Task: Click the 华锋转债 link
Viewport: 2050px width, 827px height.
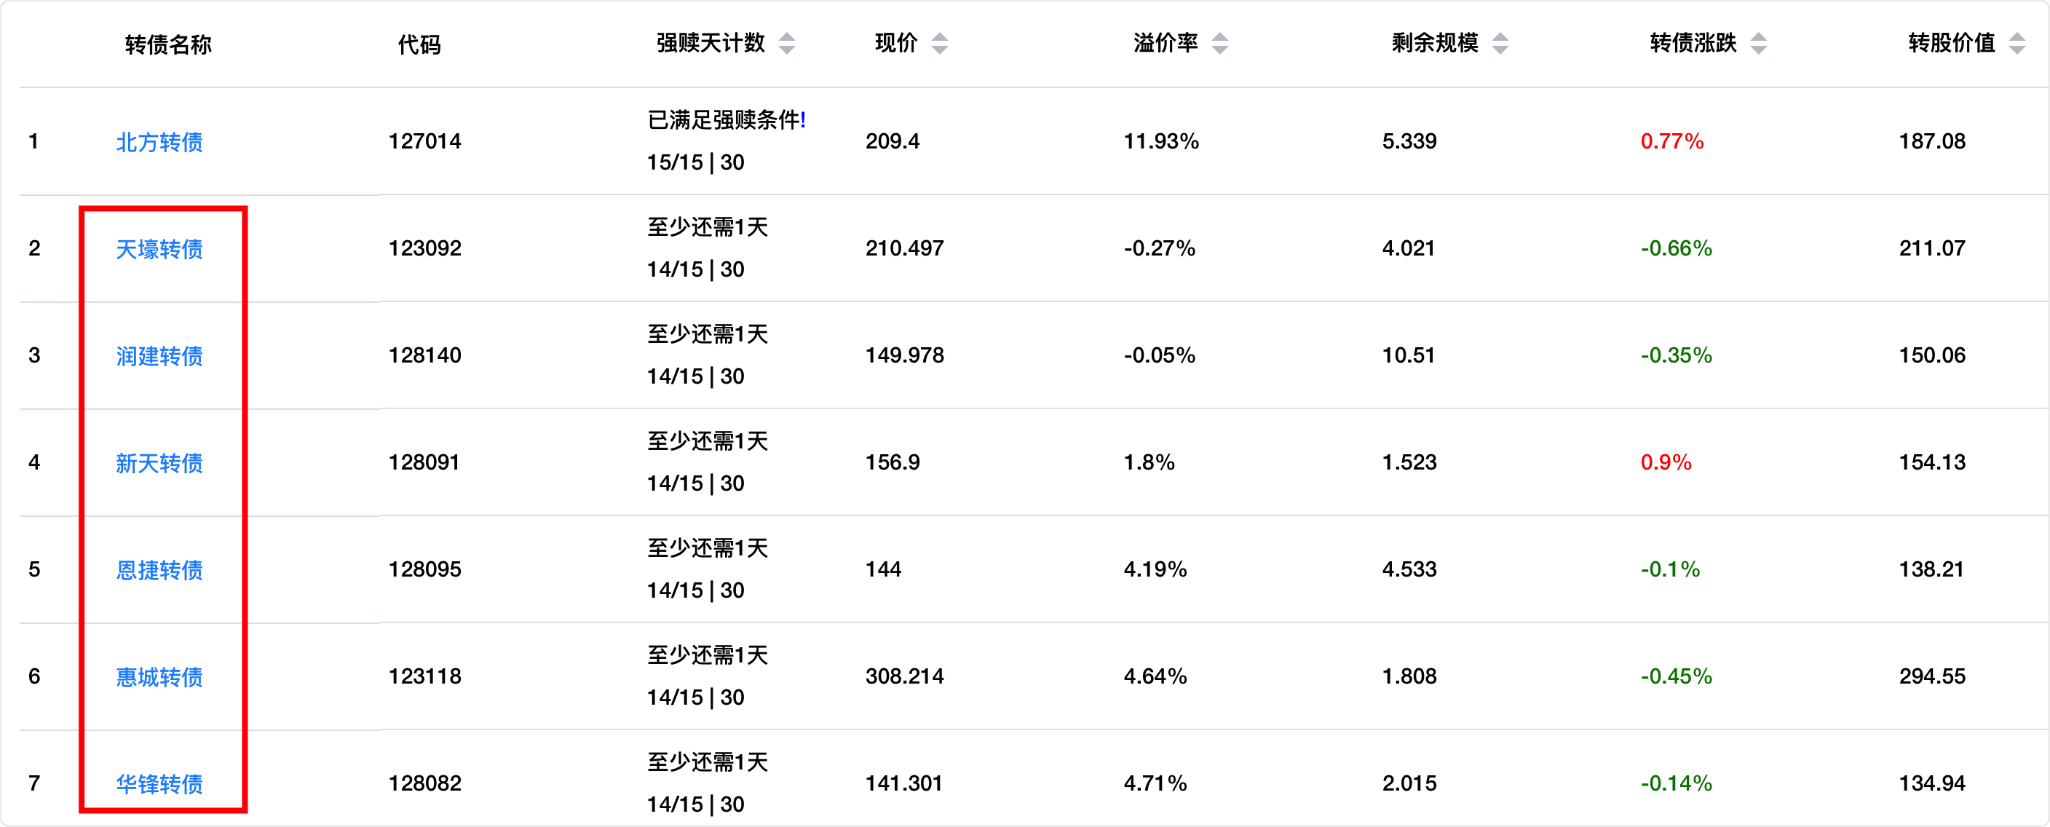Action: click(x=159, y=784)
